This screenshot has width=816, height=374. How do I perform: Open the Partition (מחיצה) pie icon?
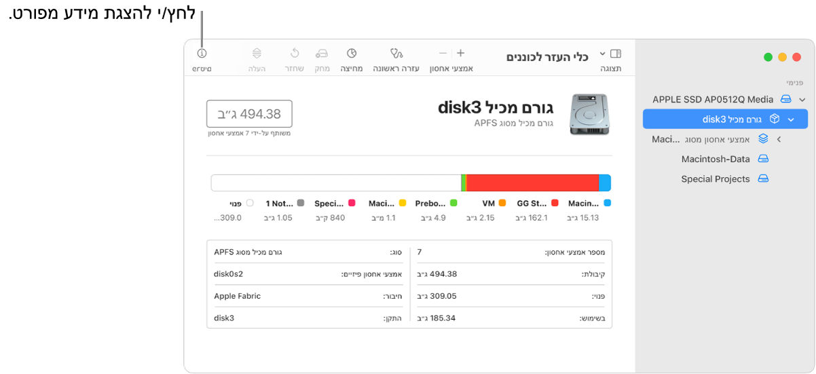click(352, 53)
